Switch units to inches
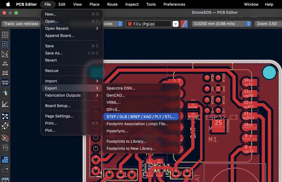Viewport: 282px width, 182px height. pos(5,63)
